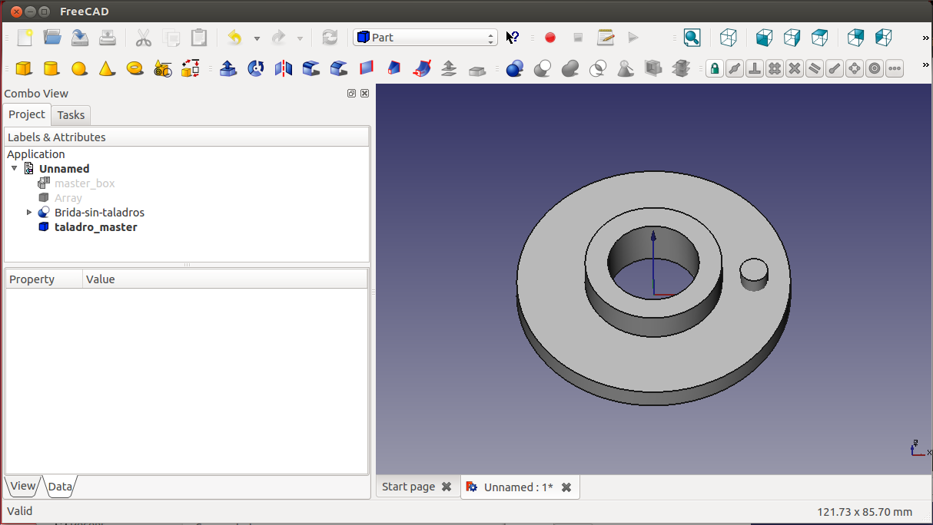Click the Fit All view icon
Image resolution: width=933 pixels, height=525 pixels.
pyautogui.click(x=692, y=38)
